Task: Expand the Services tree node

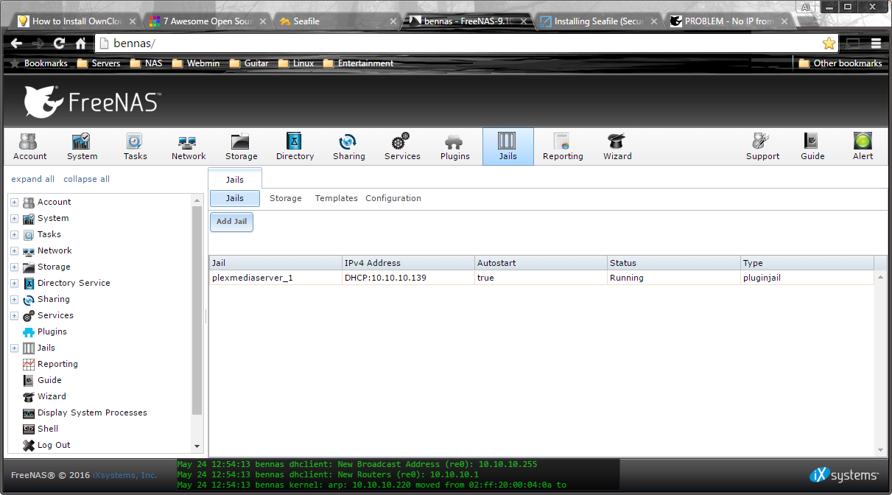Action: (x=14, y=316)
